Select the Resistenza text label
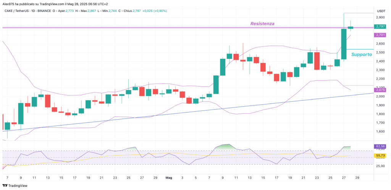Screen dimensions: 391x190 click(262, 24)
